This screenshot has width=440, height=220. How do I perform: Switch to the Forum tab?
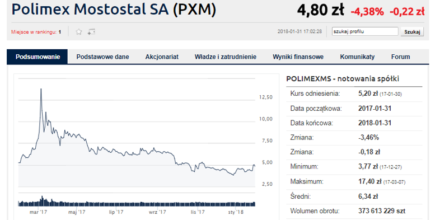(x=400, y=57)
